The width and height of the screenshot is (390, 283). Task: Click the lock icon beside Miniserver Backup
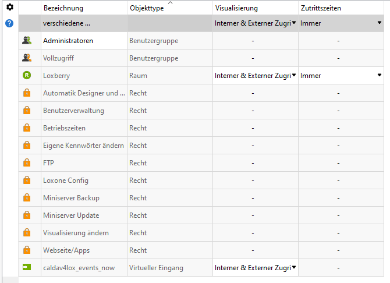click(x=26, y=198)
